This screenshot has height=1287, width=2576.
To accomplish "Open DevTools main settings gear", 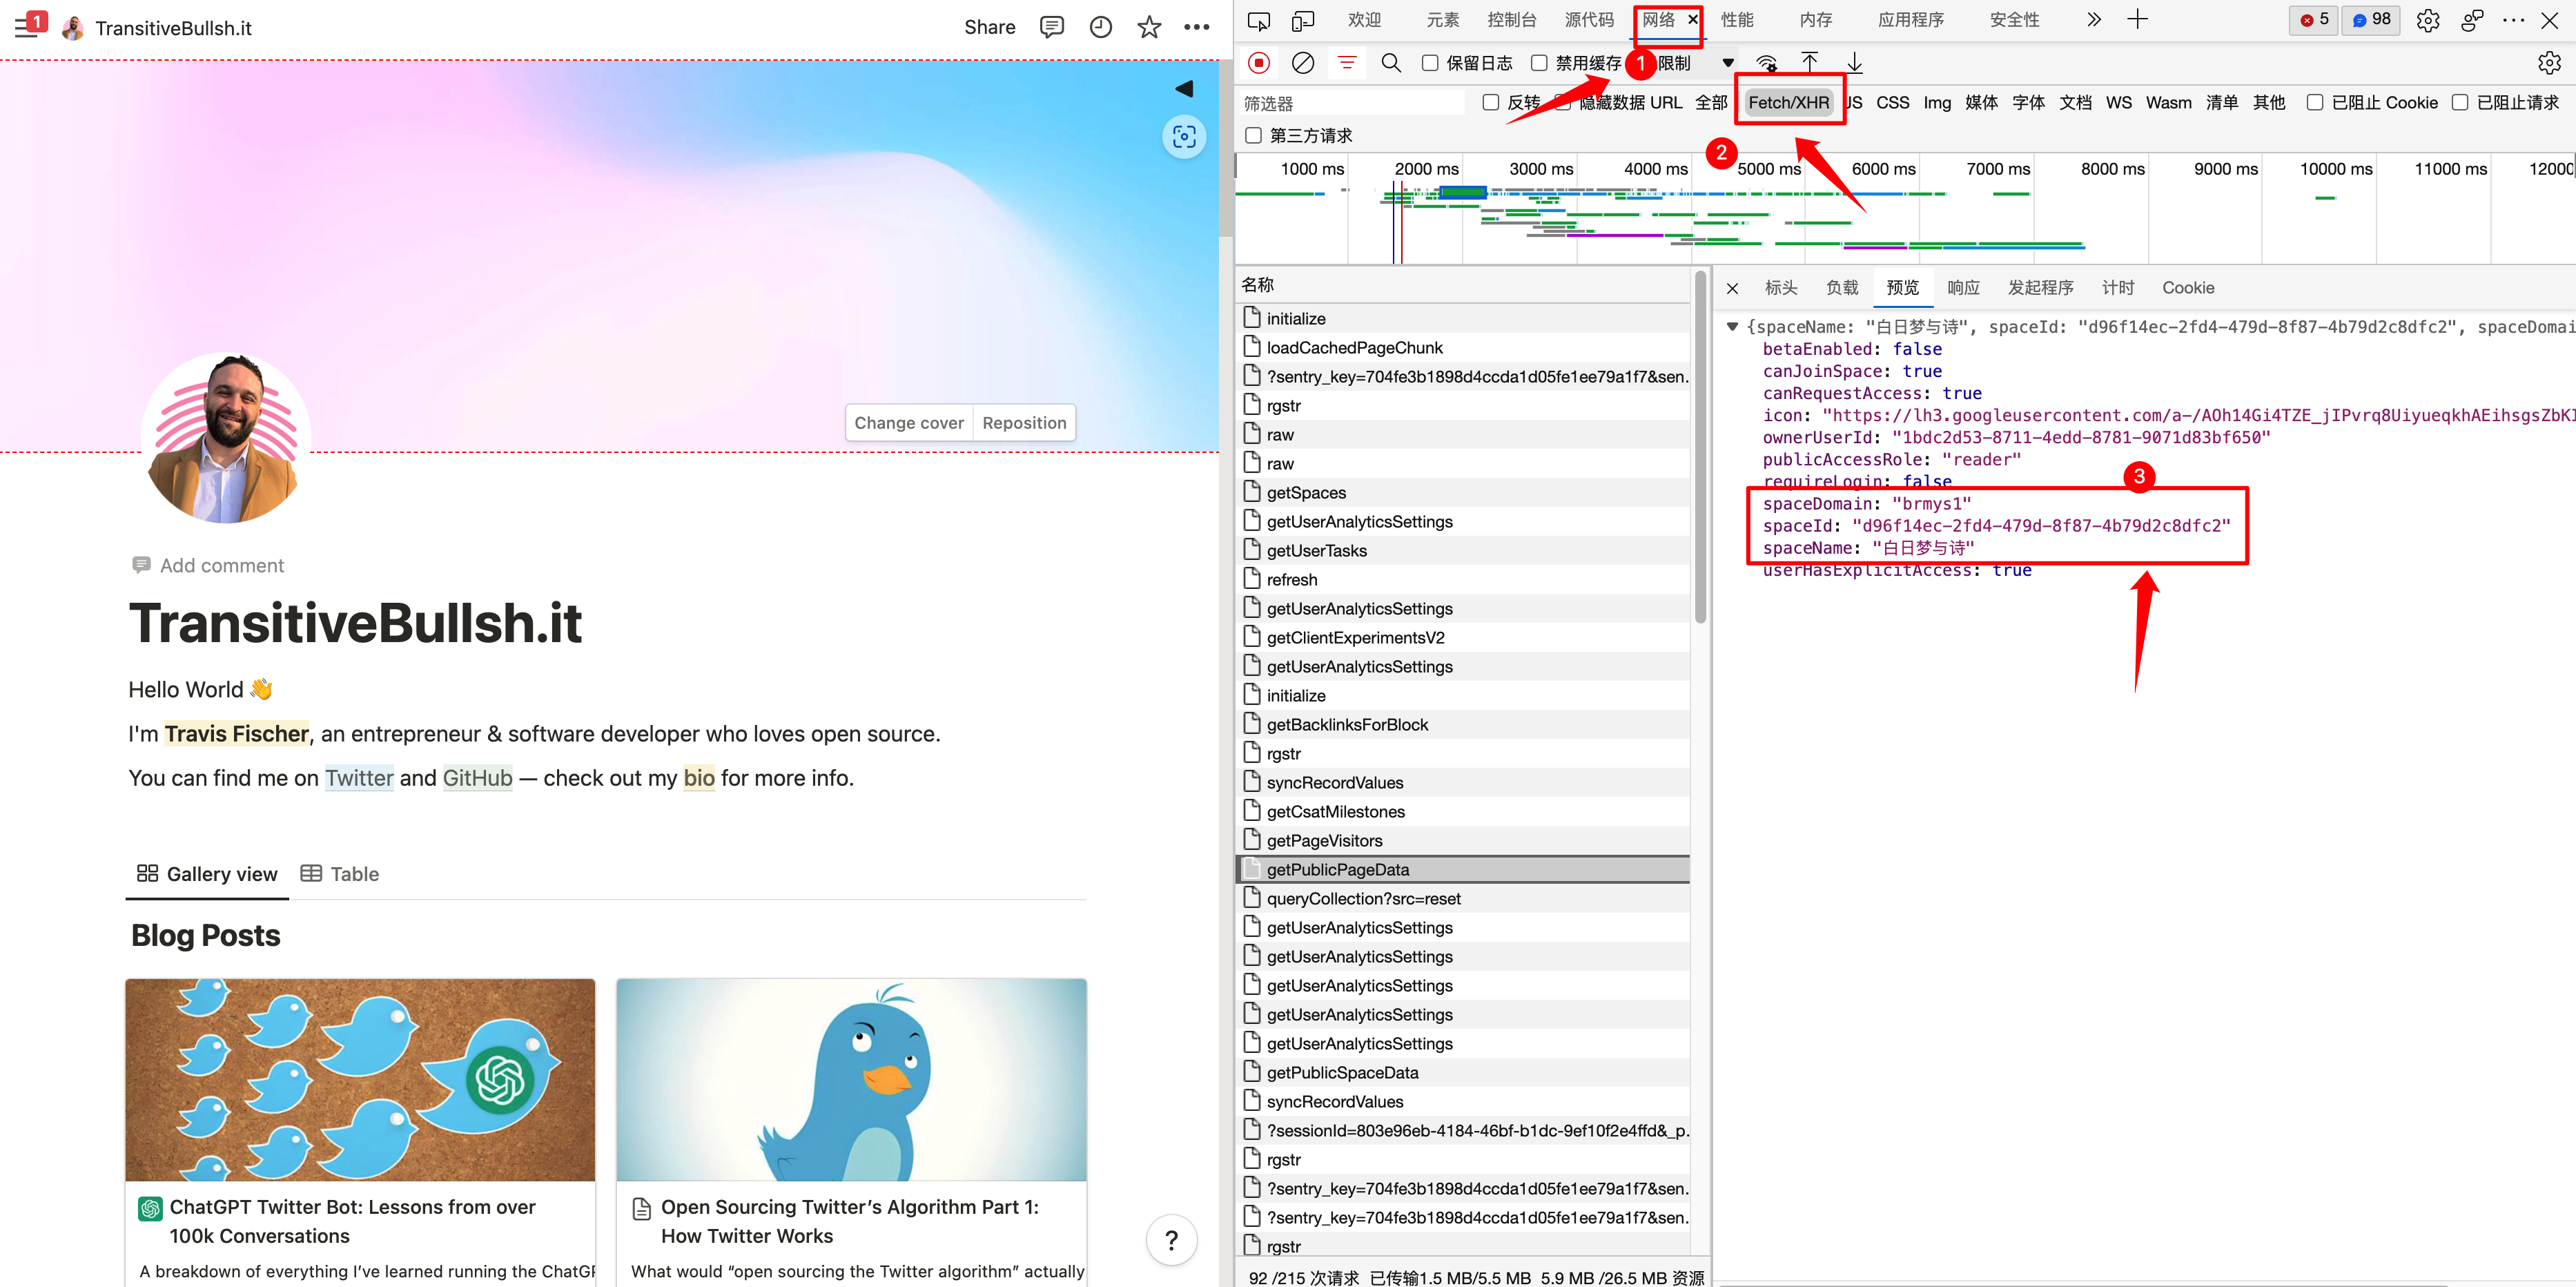I will pyautogui.click(x=2428, y=20).
